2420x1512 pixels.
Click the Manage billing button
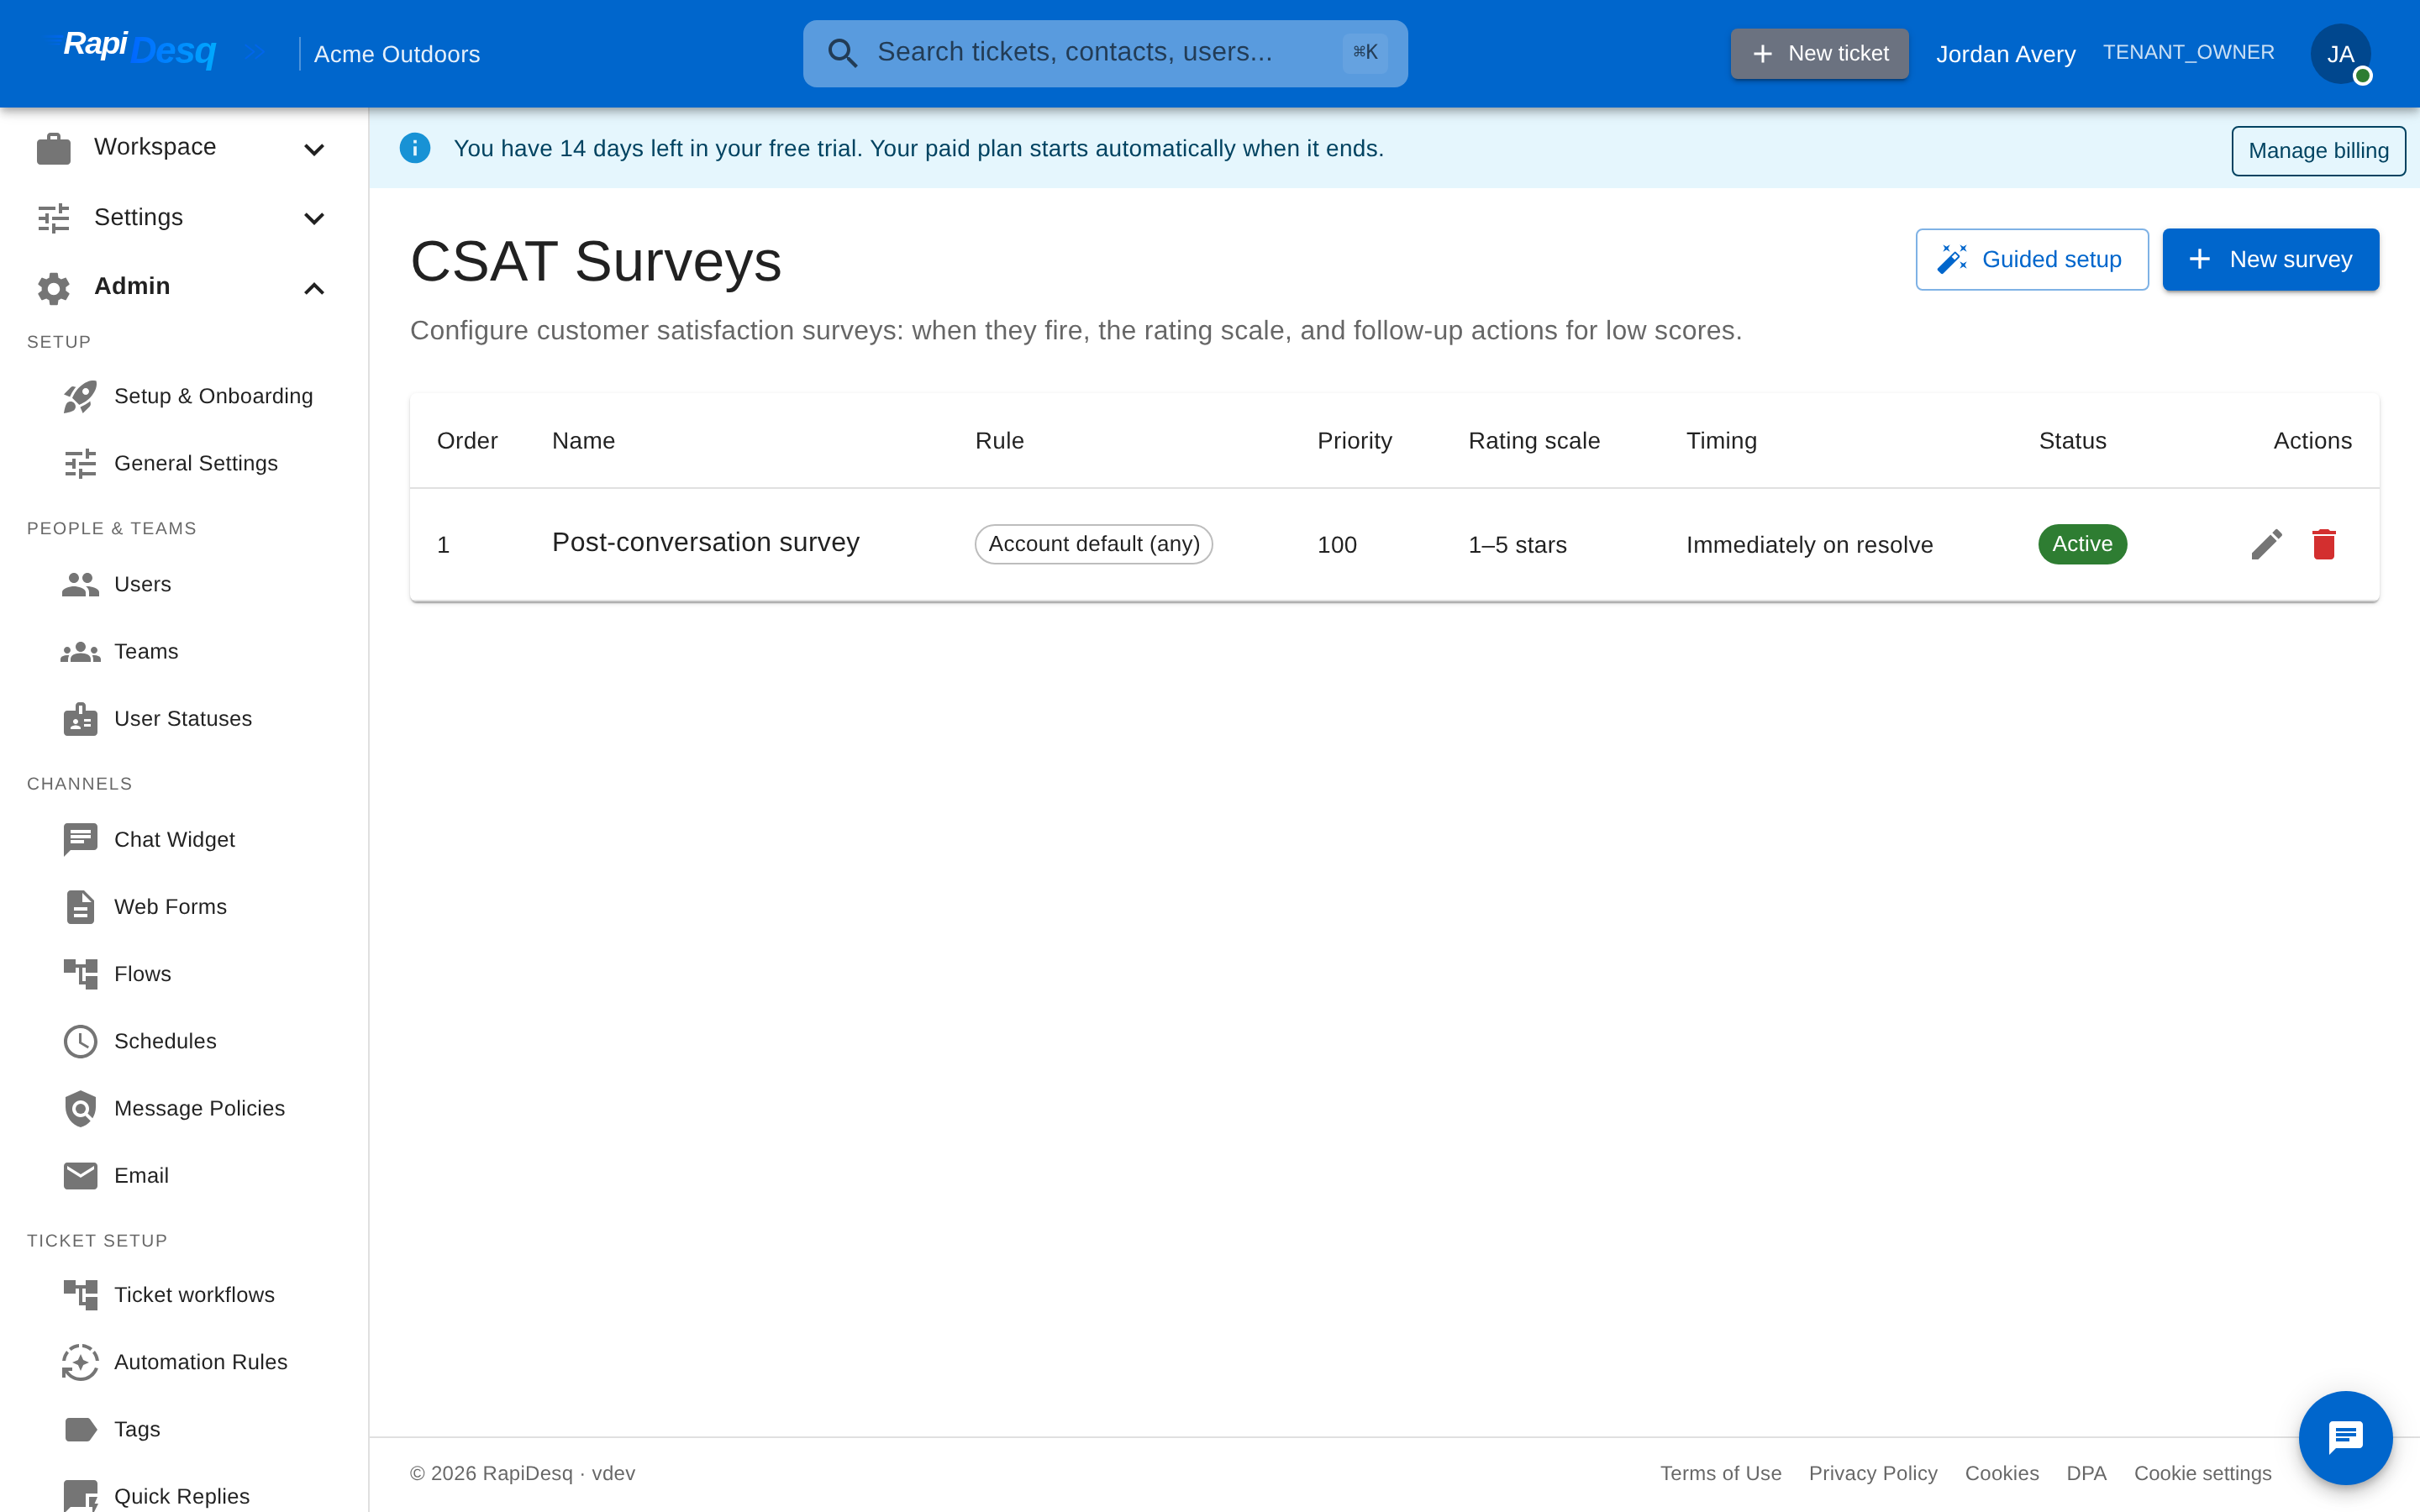[2318, 151]
